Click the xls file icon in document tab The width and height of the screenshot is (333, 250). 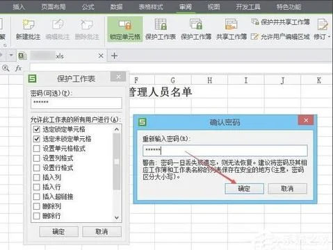(22, 56)
